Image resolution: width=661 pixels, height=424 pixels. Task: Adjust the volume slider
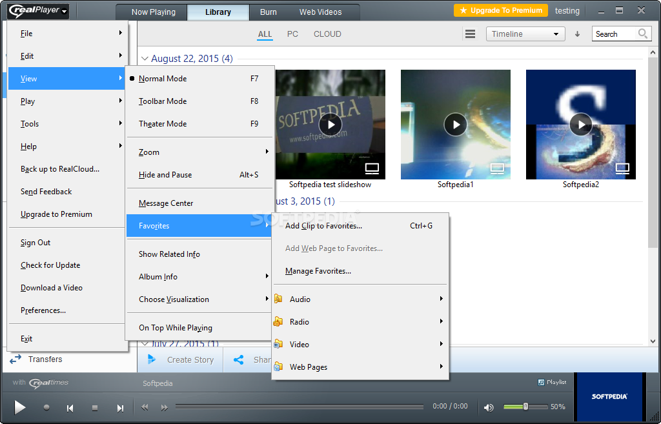(525, 407)
